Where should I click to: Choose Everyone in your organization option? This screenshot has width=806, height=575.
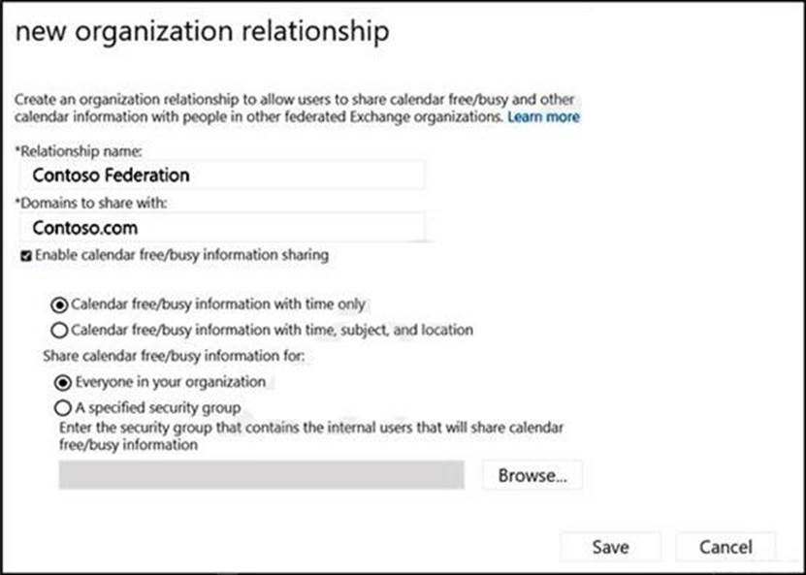60,381
